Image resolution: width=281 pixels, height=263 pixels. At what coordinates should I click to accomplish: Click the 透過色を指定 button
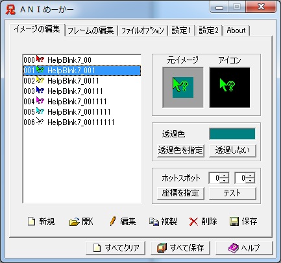tap(180, 150)
